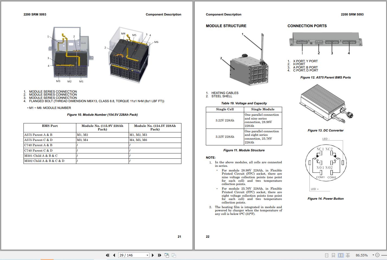Click the A575 Parent C & D row
387x260 pixels.
102,140
